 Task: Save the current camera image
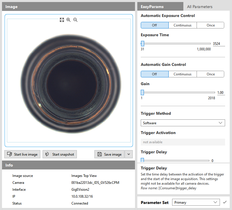point(109,154)
